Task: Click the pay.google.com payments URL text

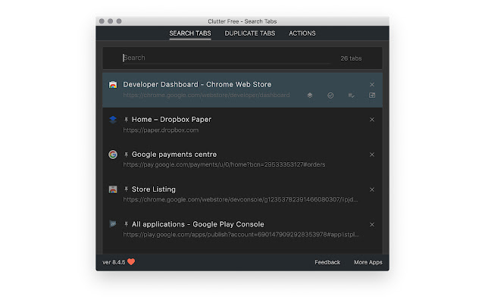Action: [224, 165]
